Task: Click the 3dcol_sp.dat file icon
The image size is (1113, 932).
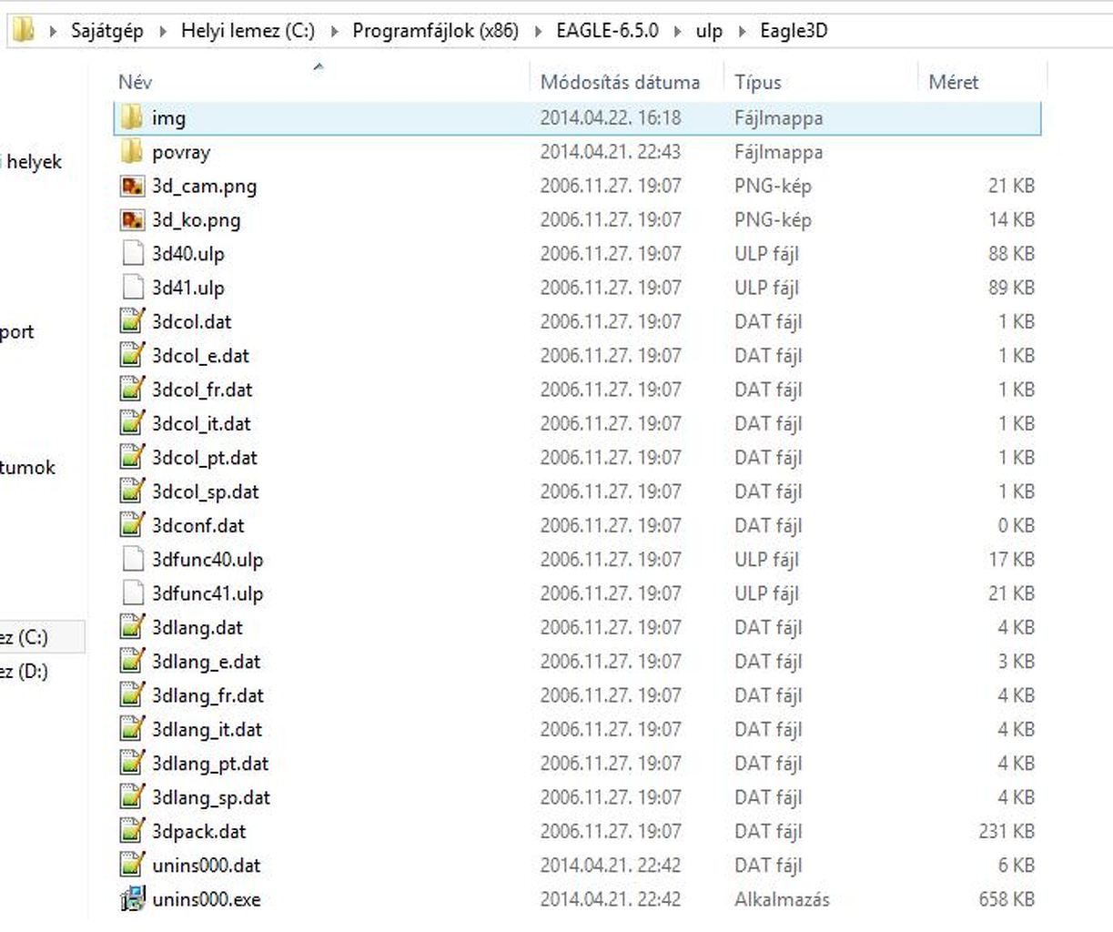Action: click(x=133, y=491)
